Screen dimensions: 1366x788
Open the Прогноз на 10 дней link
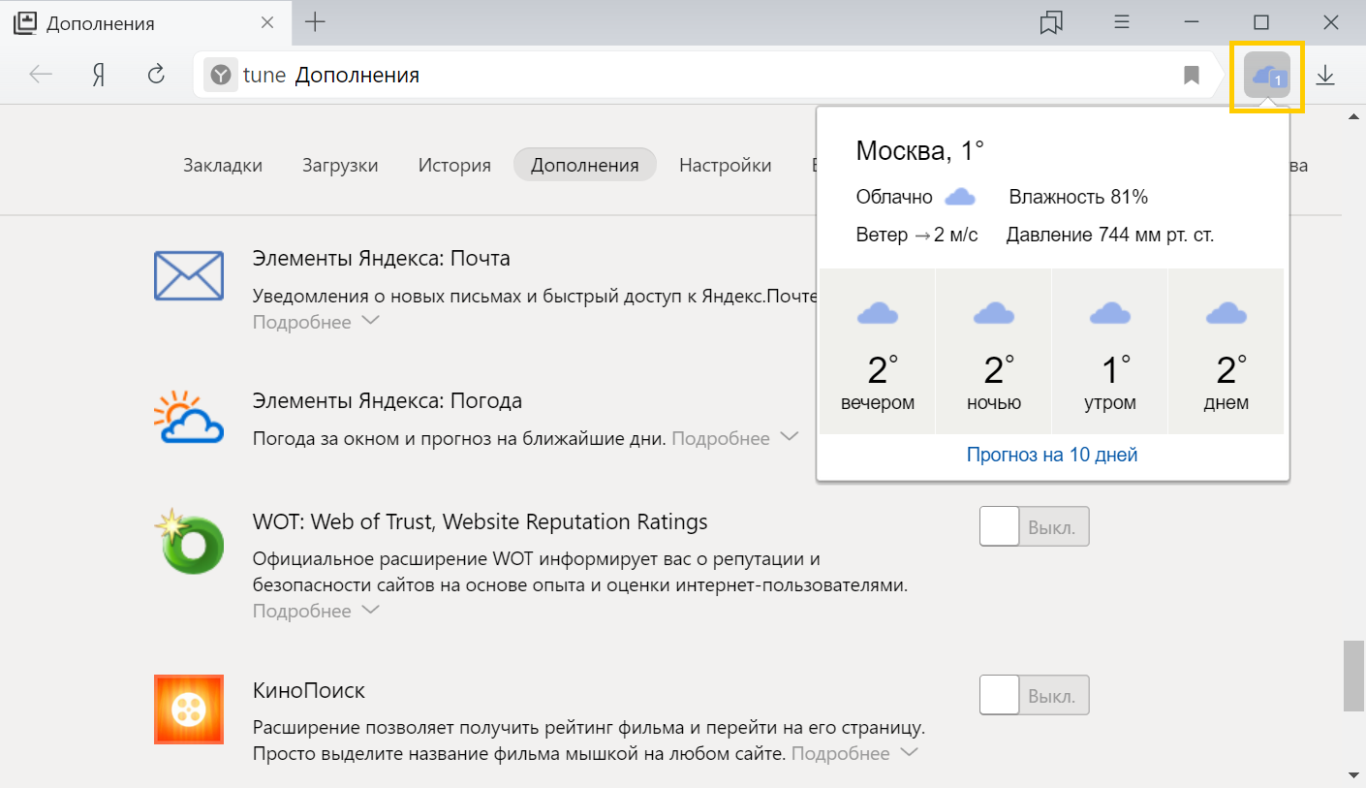coord(1052,455)
